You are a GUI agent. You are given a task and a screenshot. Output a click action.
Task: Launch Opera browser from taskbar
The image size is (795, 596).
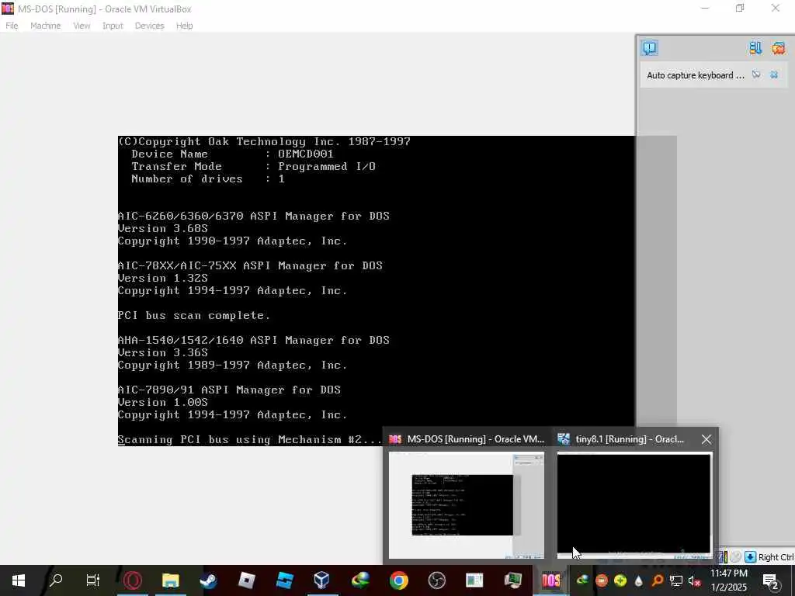click(132, 580)
